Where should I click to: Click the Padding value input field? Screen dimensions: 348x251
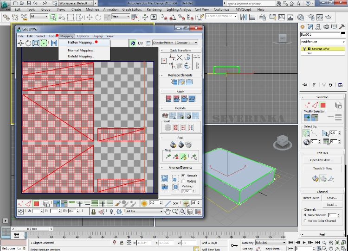click(186, 191)
